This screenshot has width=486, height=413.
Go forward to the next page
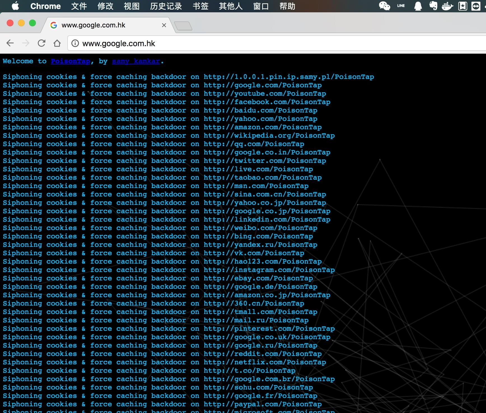26,43
